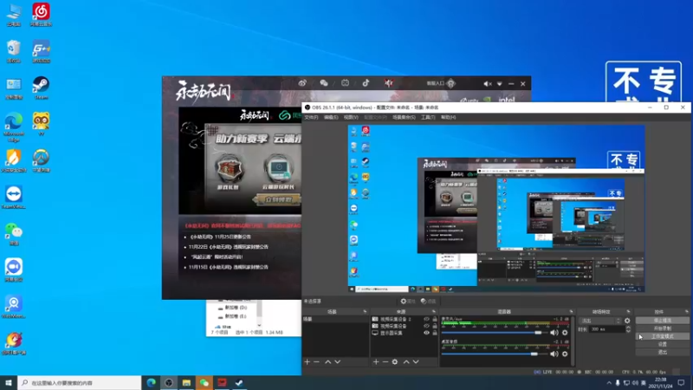
Task: Open the OBS Scene Collection menu
Action: tap(404, 117)
